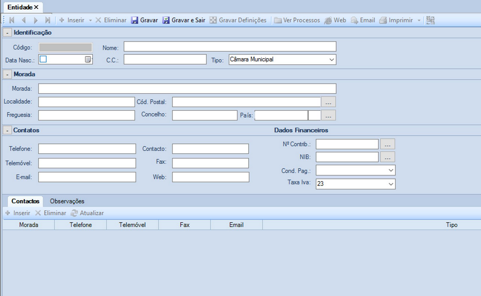Click the Localidade field
Viewport: 481px width, 296px height.
(87, 102)
